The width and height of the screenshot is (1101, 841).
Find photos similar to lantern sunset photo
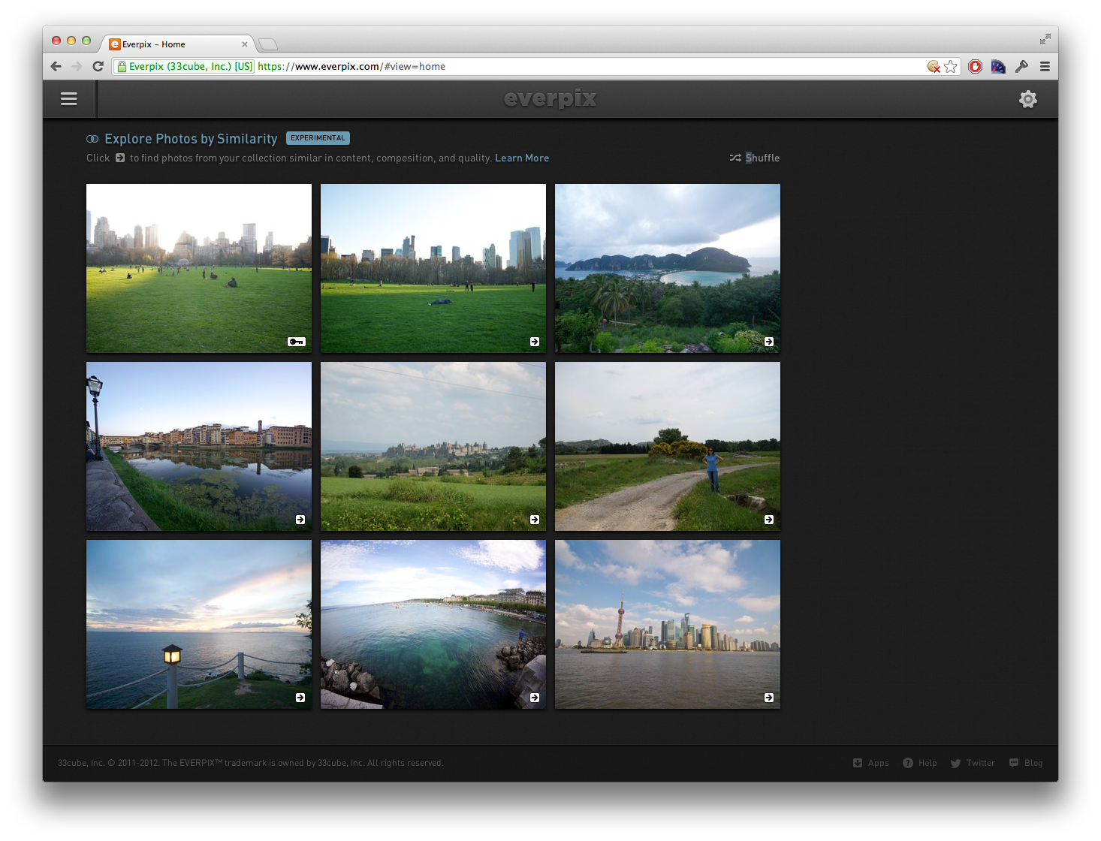click(x=300, y=698)
